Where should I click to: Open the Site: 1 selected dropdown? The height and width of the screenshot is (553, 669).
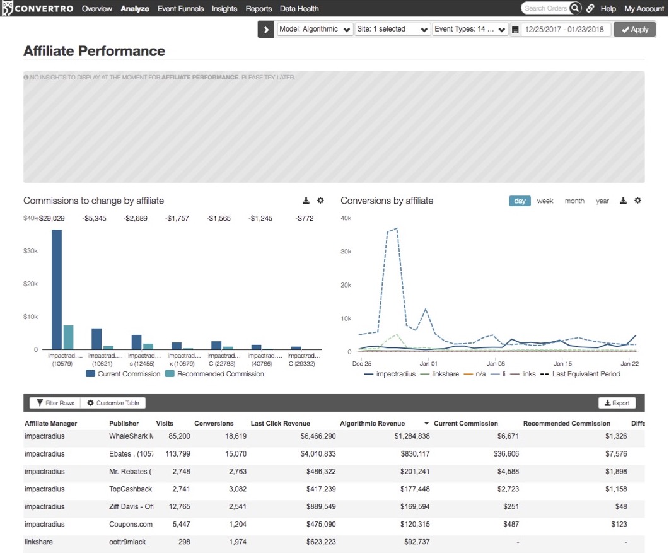tap(392, 29)
